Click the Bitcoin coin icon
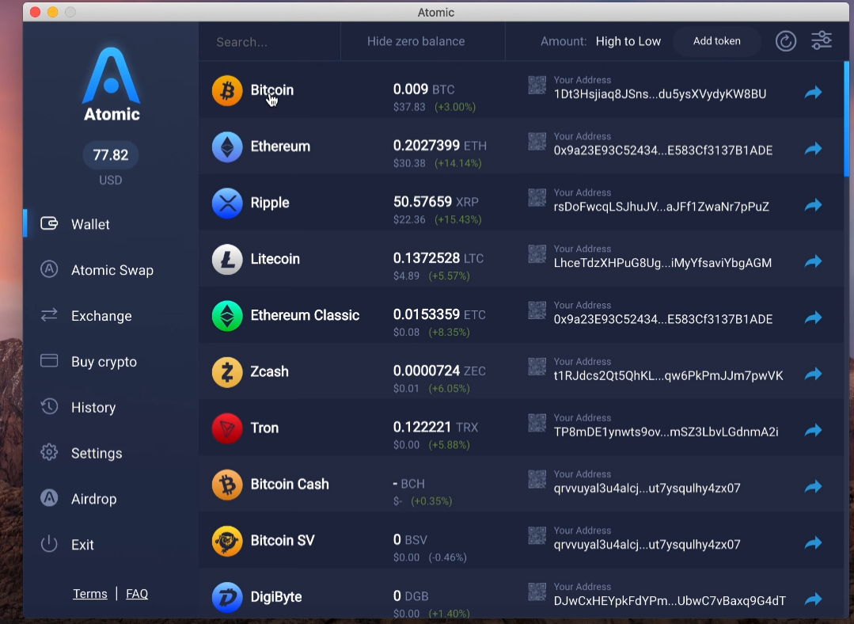Screen dimensions: 854x624 pos(227,90)
